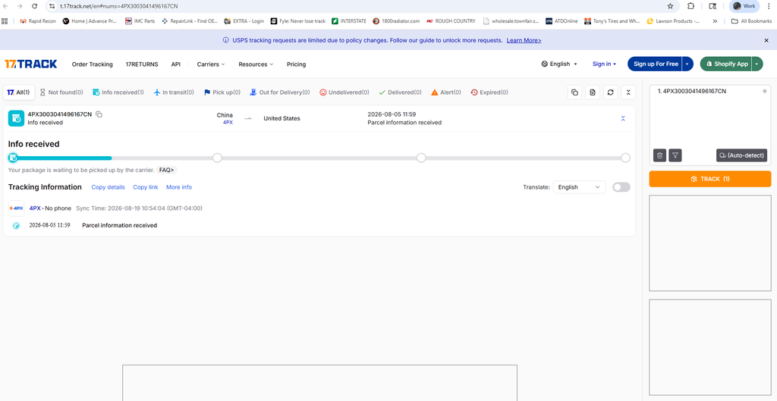
Task: Reload the page with browser reload button
Action: point(34,6)
